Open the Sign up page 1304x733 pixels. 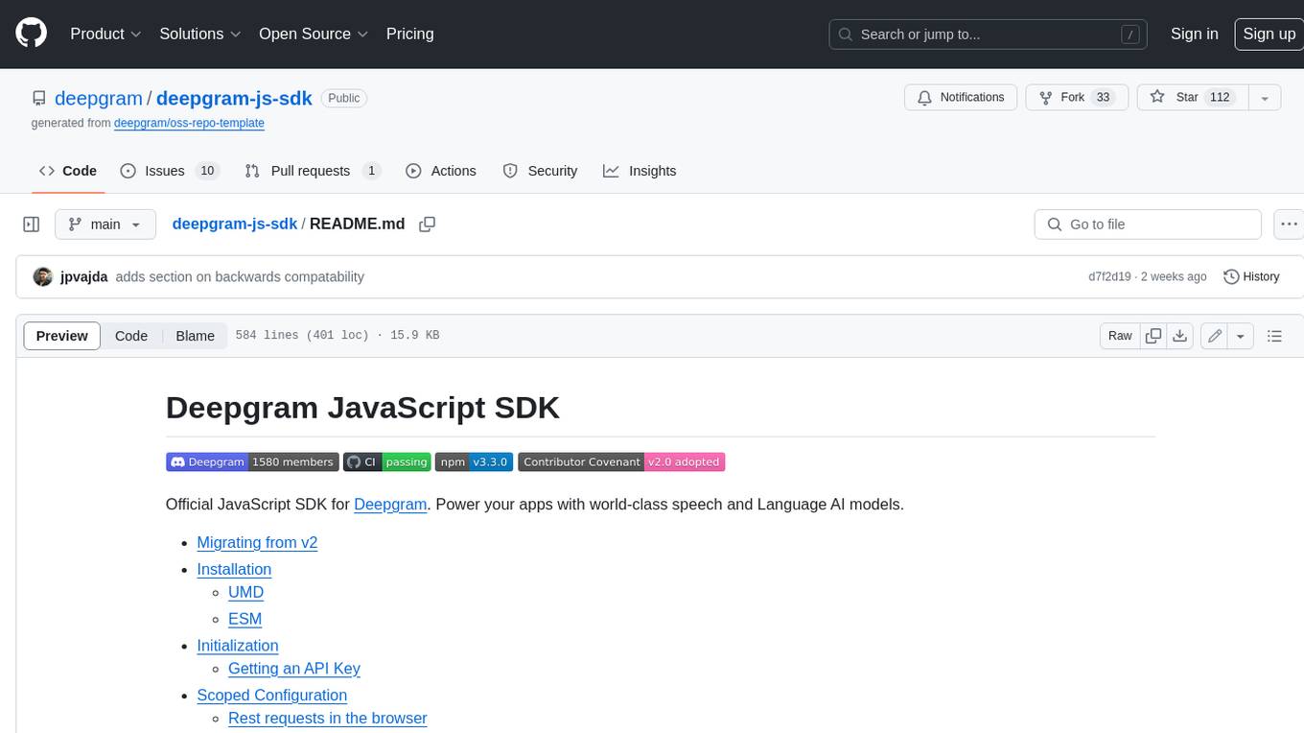point(1269,34)
